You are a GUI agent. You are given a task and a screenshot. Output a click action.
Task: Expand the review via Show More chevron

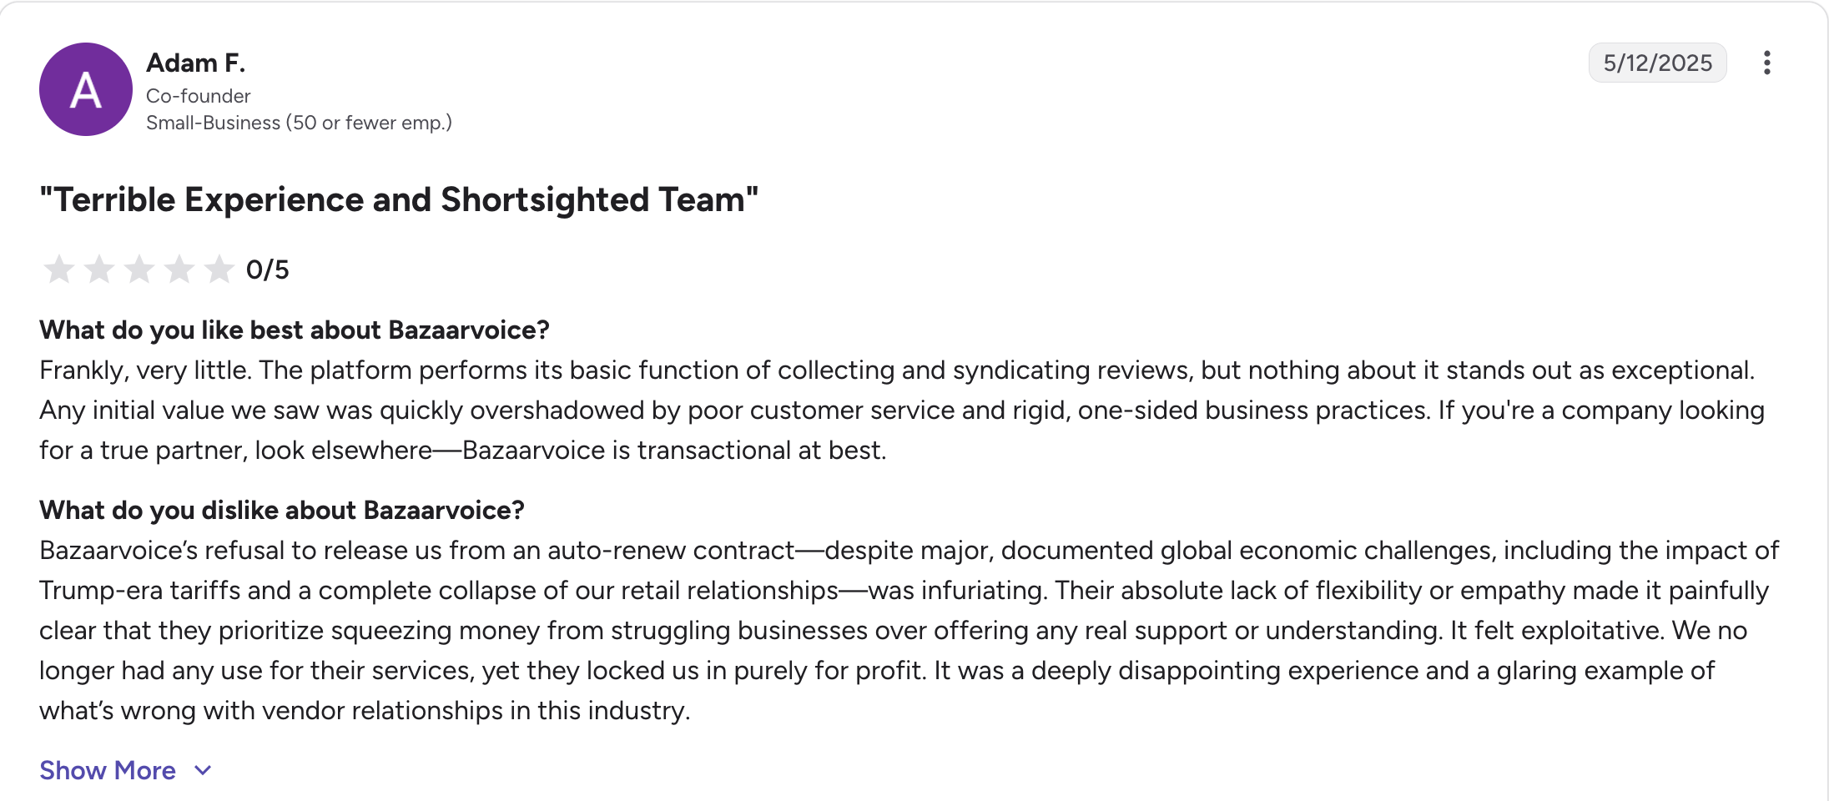coord(203,770)
